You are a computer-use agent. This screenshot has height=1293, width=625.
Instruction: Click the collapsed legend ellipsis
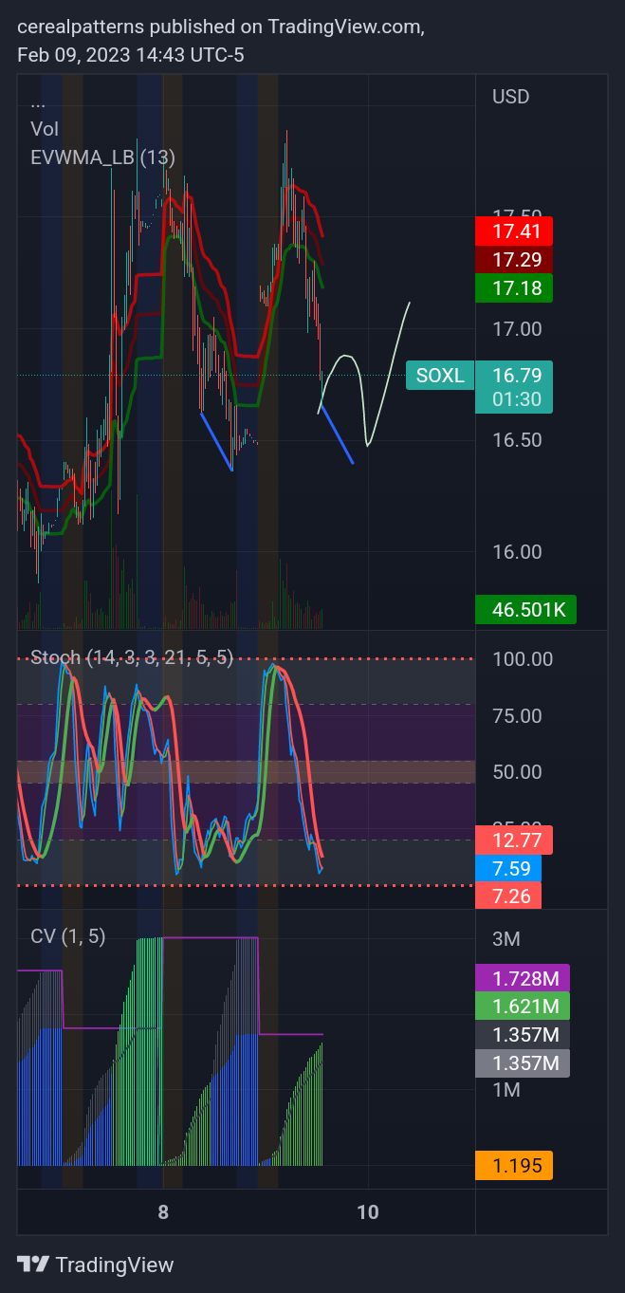pos(38,104)
